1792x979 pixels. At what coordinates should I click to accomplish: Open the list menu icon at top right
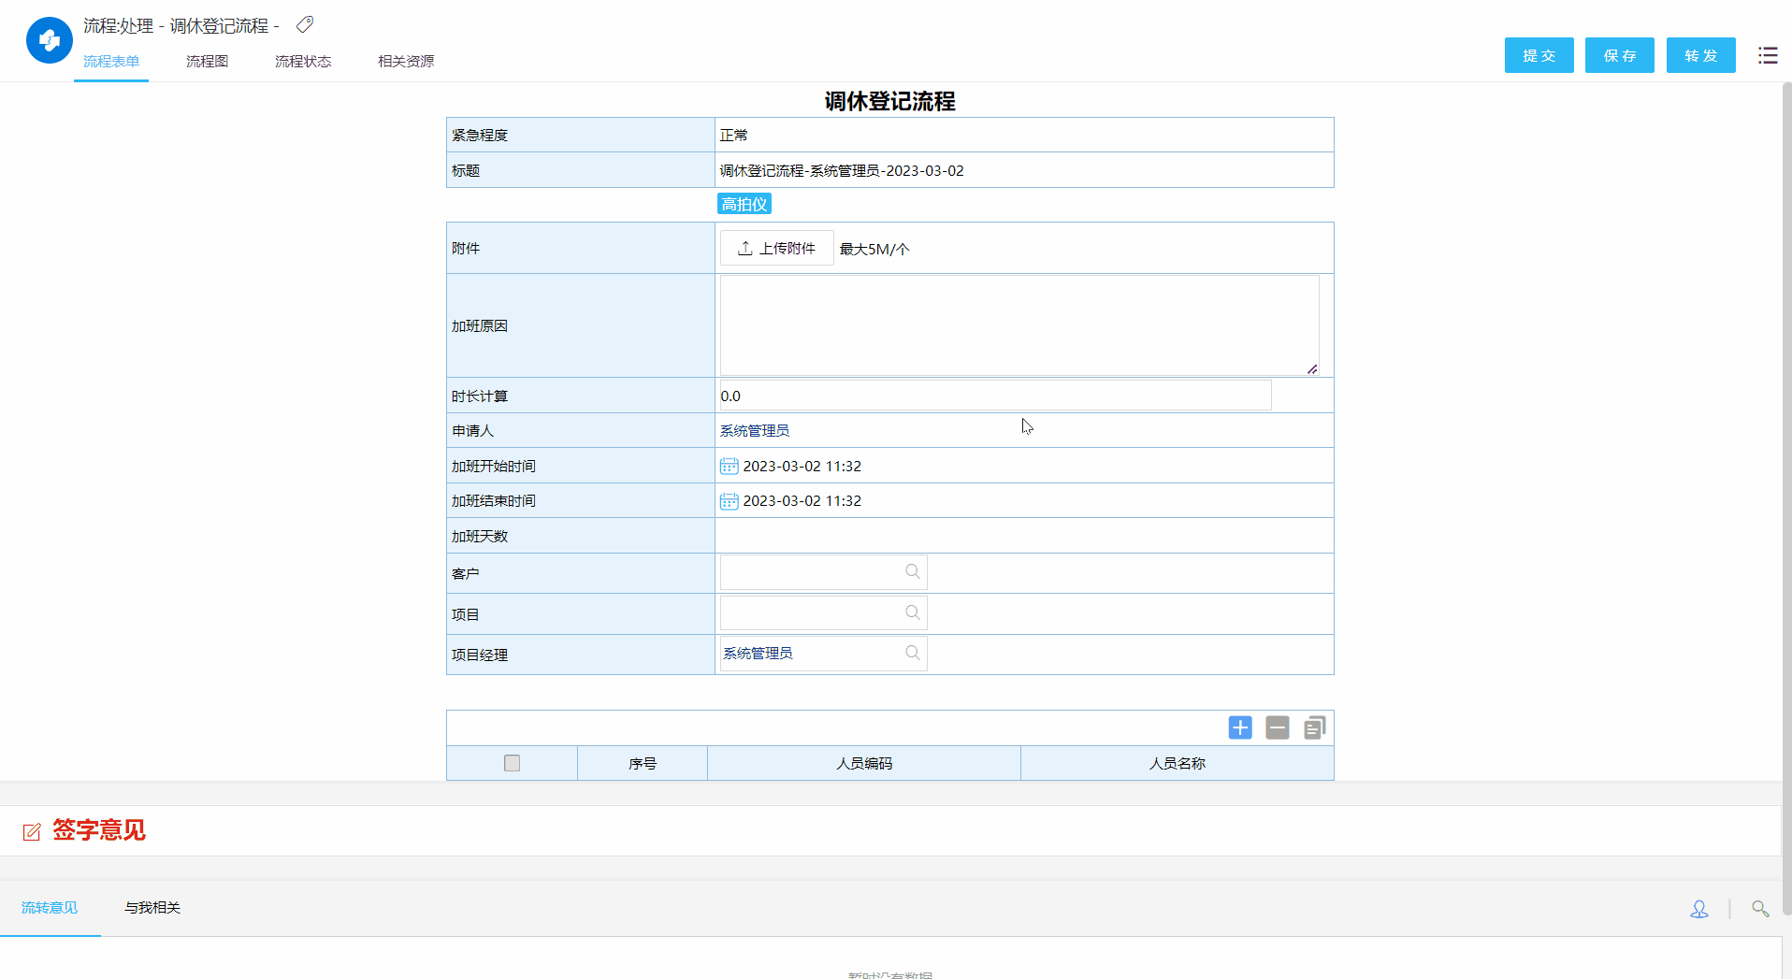click(1768, 55)
